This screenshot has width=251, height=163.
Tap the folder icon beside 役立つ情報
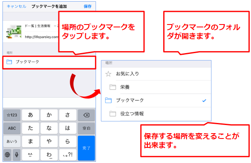pyautogui.click(x=113, y=114)
